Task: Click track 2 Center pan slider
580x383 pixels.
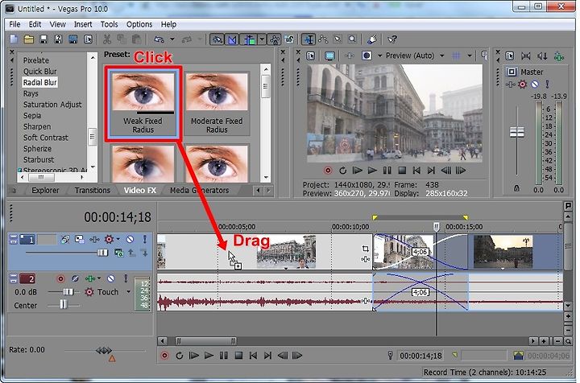Action: pyautogui.click(x=64, y=305)
